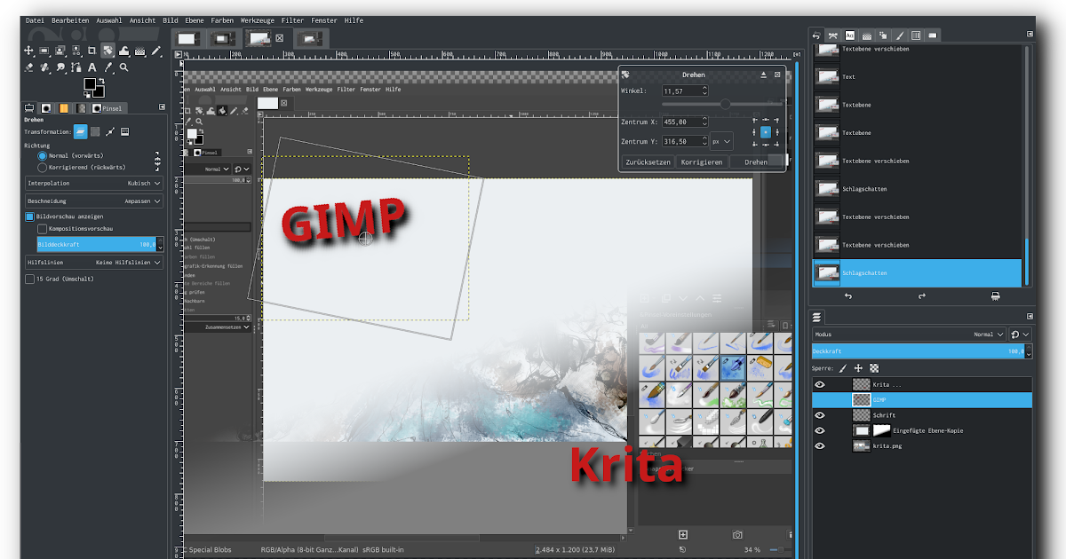Enable the Kompositionsvorschau checkbox
Screen dimensions: 1066x559
coord(42,229)
